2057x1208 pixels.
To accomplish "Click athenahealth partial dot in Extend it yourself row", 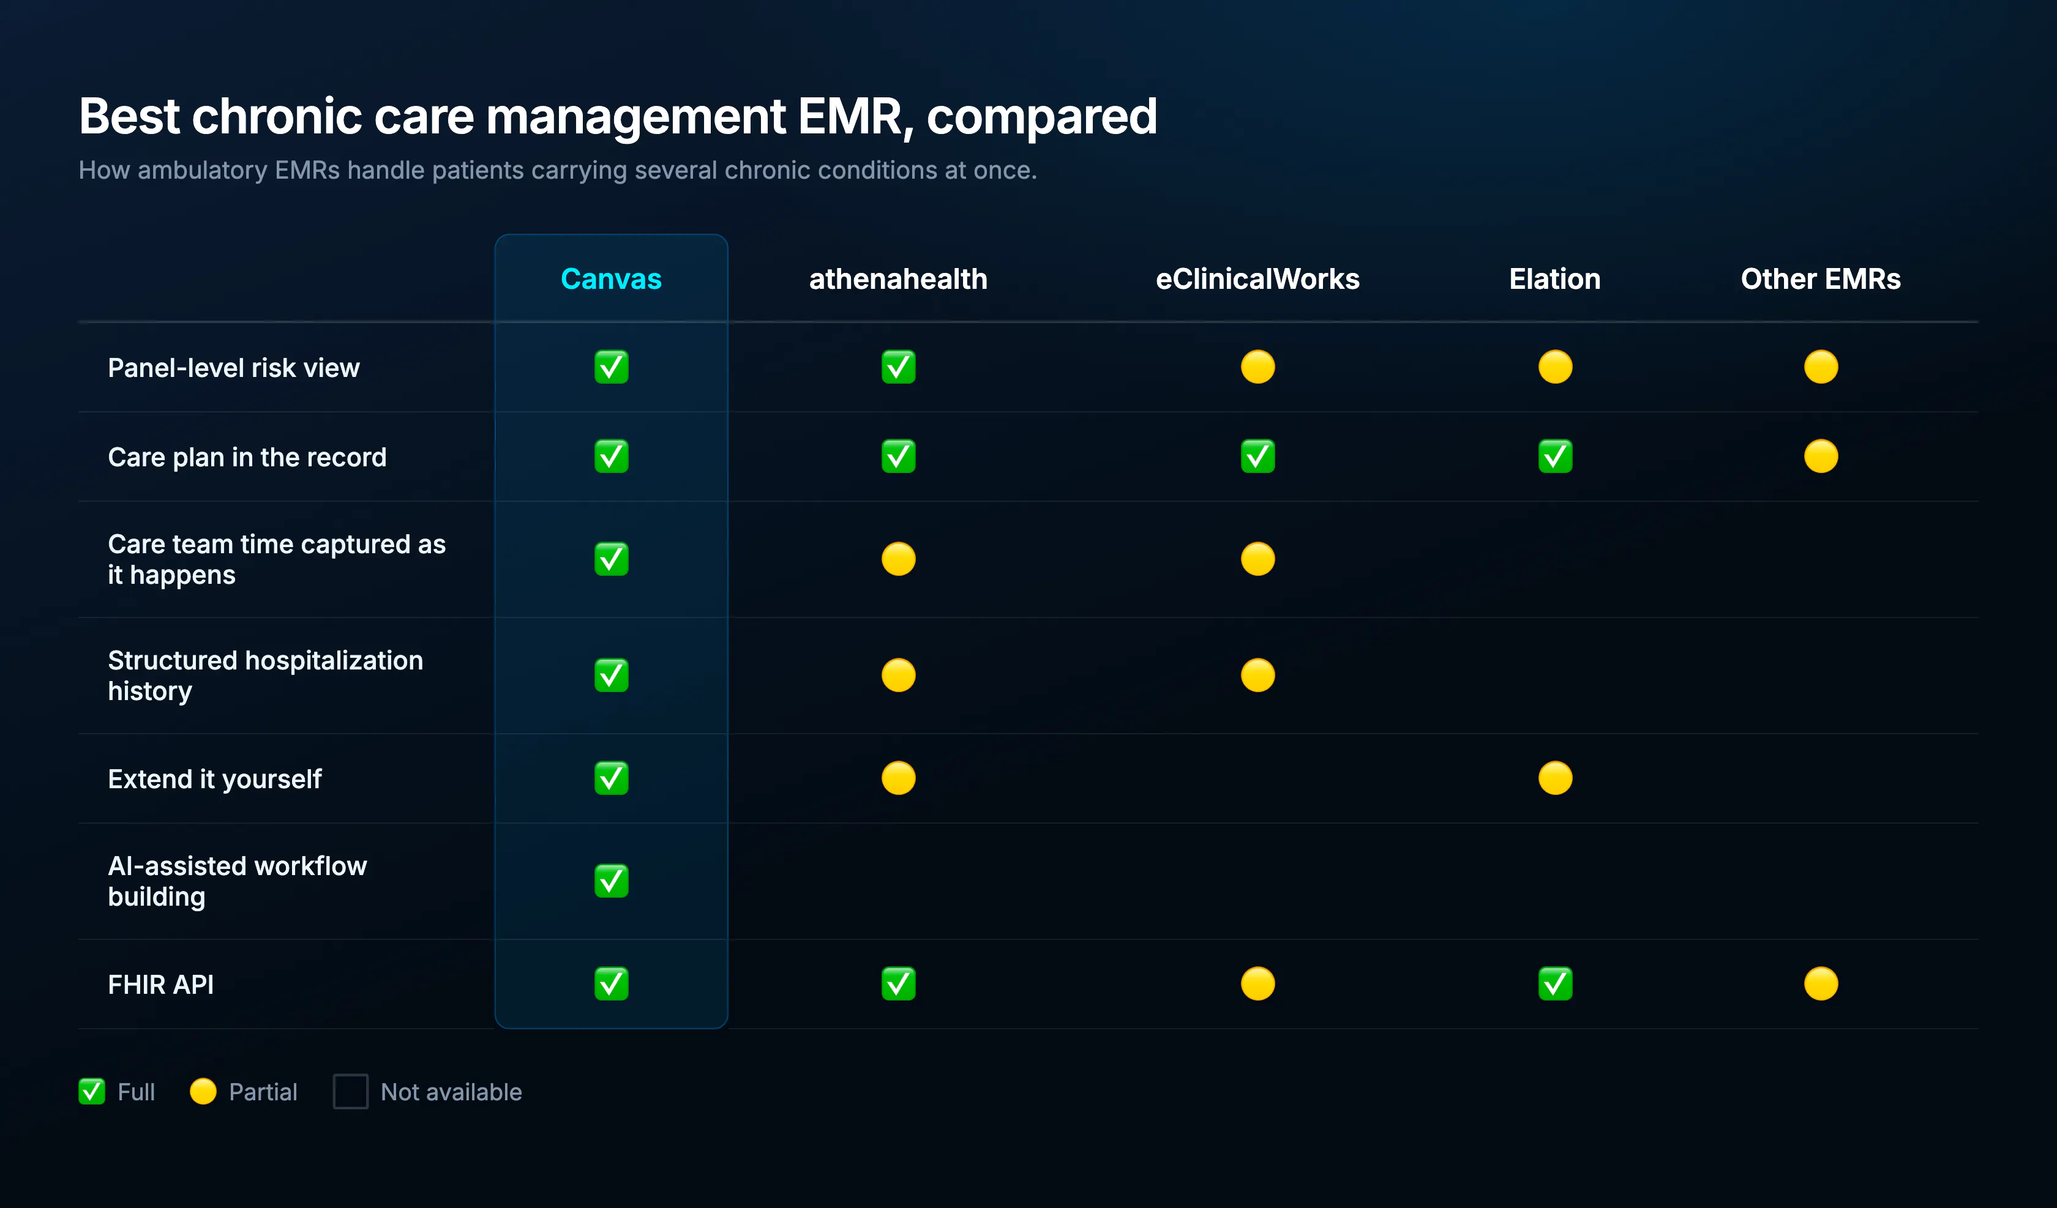I will [898, 778].
